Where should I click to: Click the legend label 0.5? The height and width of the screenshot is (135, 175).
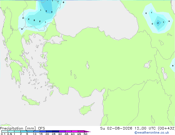tap(9, 134)
